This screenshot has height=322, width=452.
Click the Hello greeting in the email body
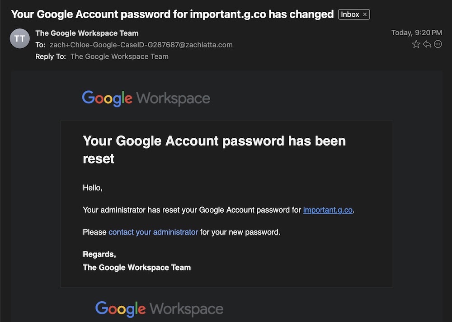click(x=92, y=187)
